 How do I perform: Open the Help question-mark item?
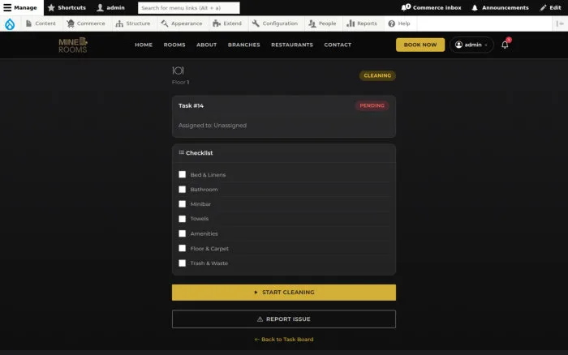[399, 24]
